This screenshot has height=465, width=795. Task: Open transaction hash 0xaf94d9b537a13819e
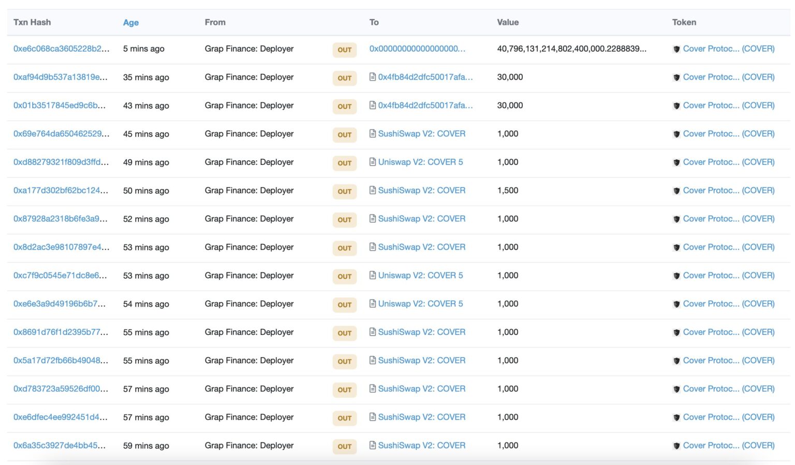61,77
